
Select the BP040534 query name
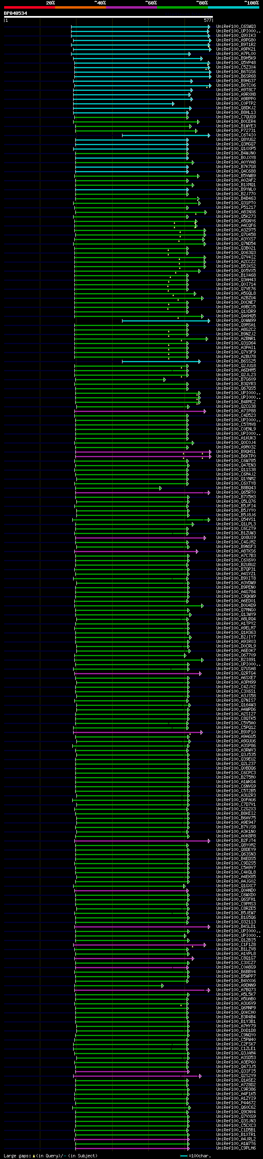tap(15, 14)
